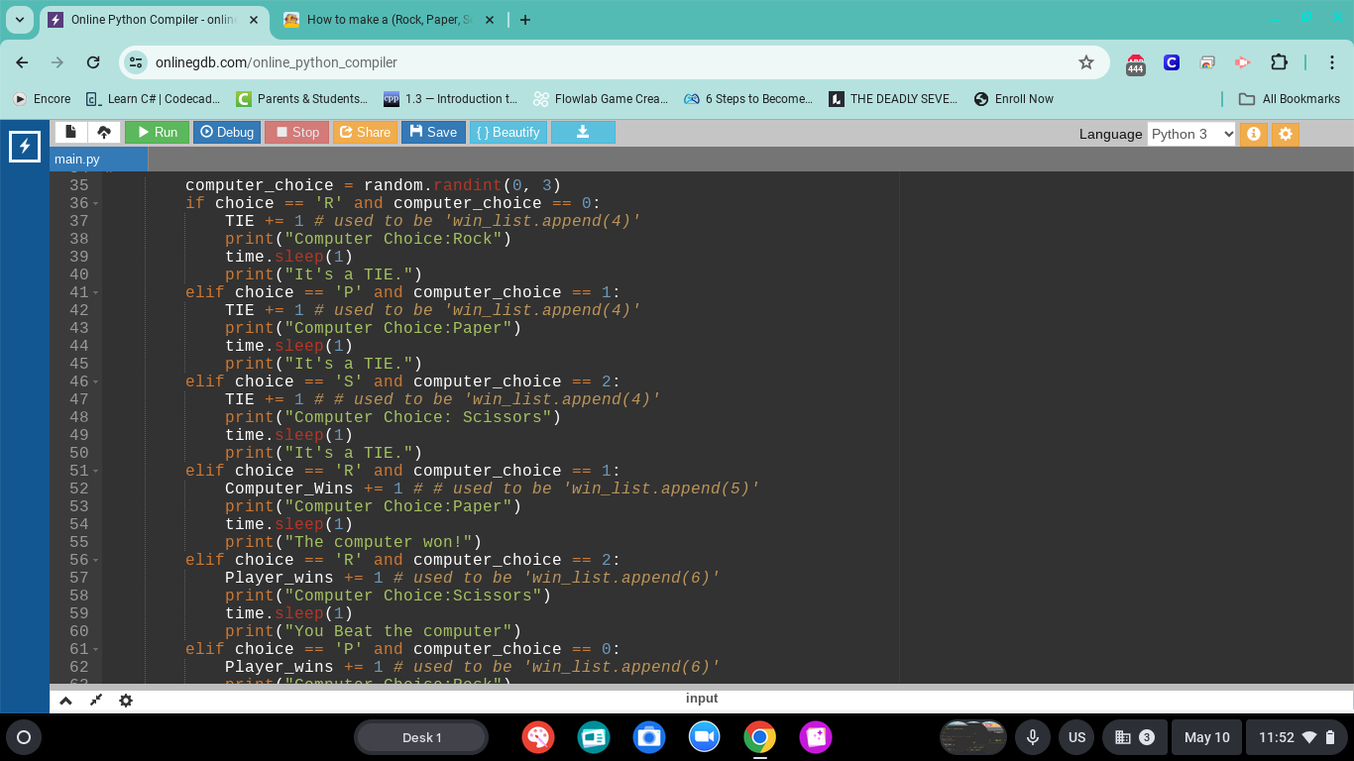Collapse the elif block at line 41
1354x761 pixels.
click(x=96, y=292)
